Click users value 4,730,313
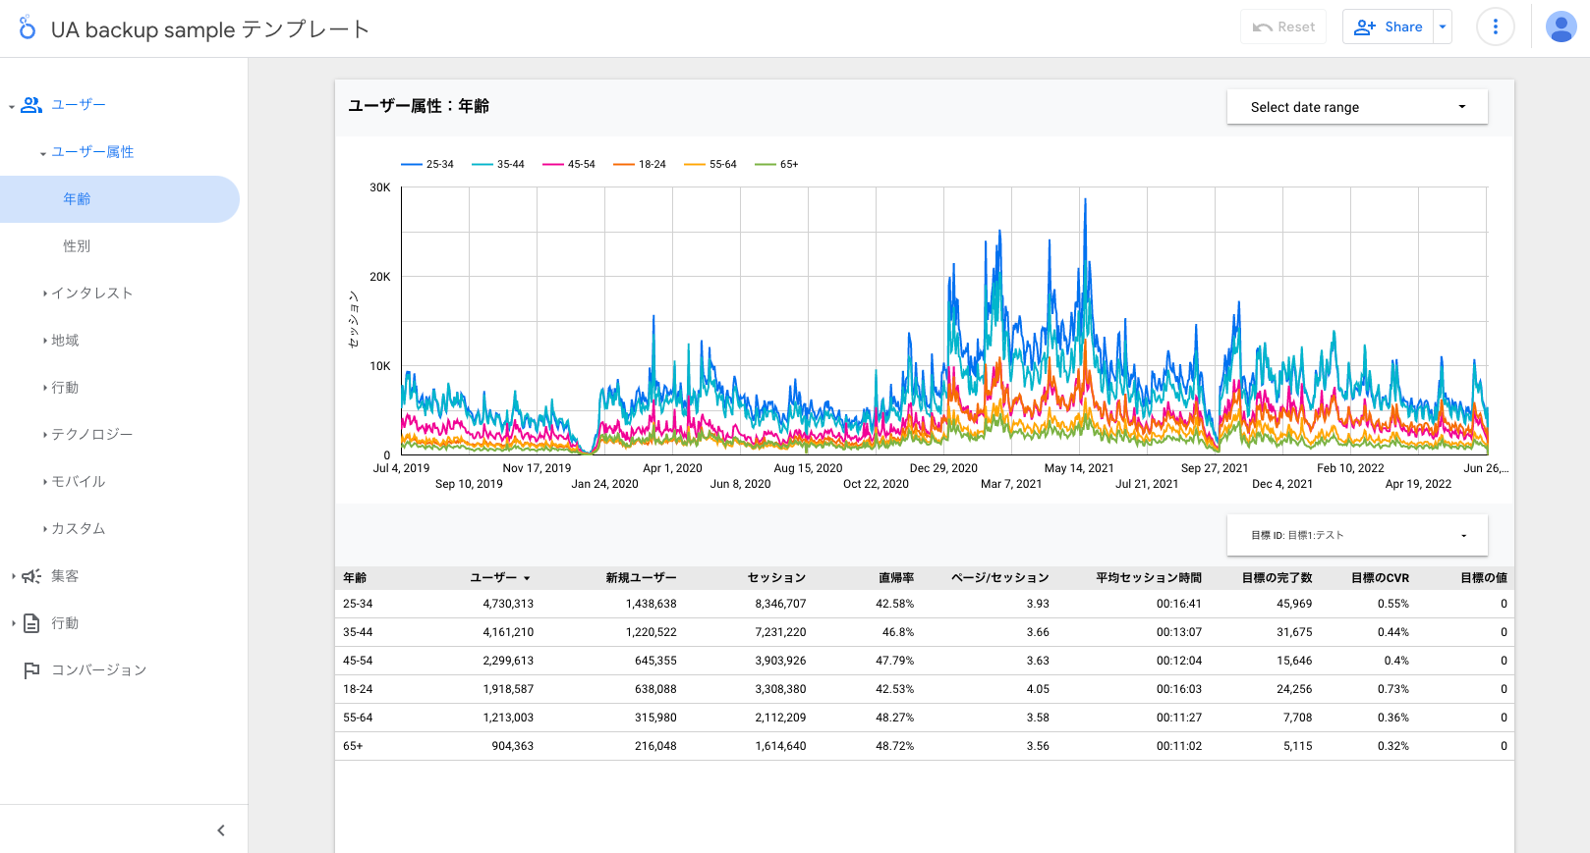Image resolution: width=1590 pixels, height=853 pixels. click(508, 605)
